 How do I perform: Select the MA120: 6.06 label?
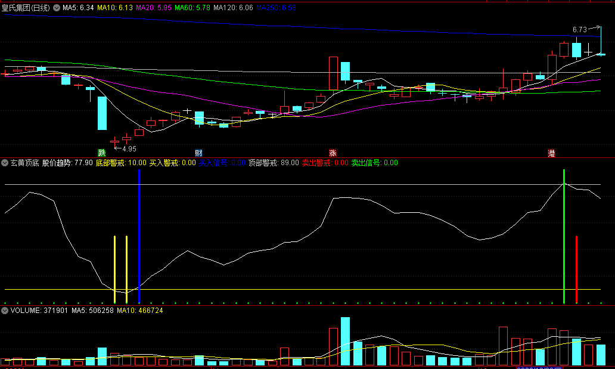pyautogui.click(x=233, y=8)
